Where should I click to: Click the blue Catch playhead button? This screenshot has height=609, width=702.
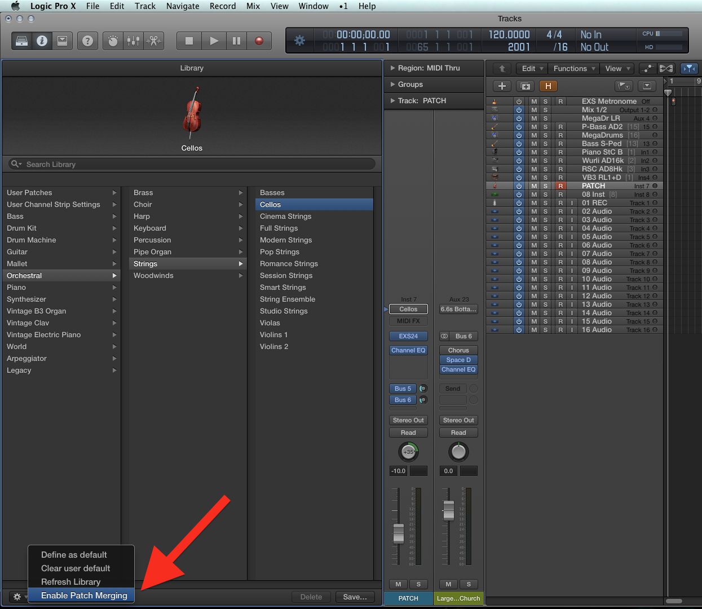pos(688,69)
